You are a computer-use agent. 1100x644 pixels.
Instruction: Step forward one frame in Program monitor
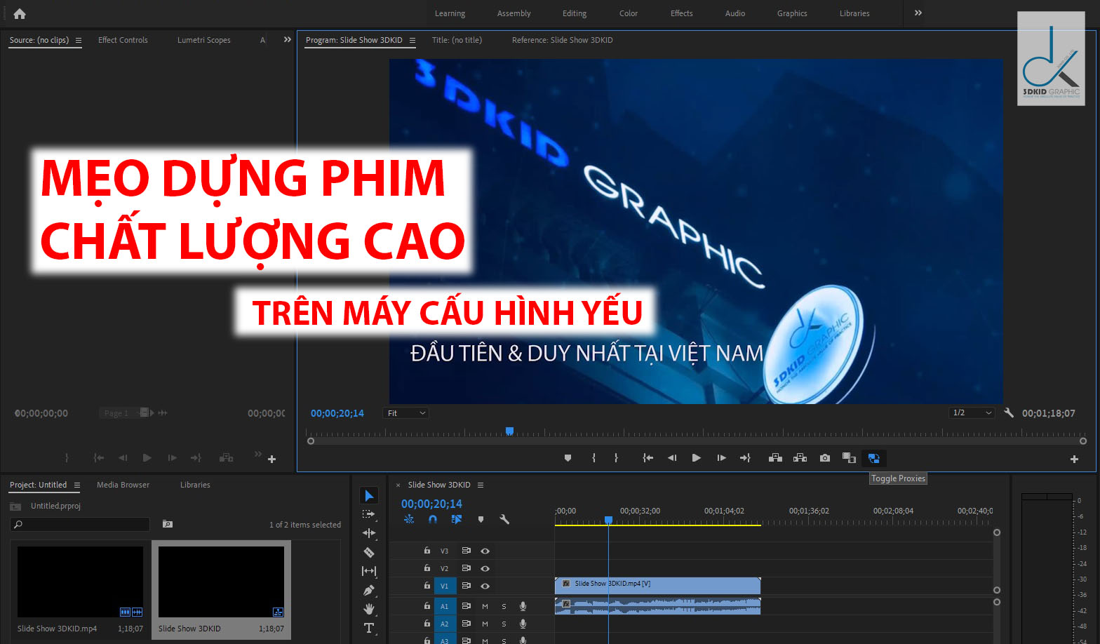tap(721, 458)
